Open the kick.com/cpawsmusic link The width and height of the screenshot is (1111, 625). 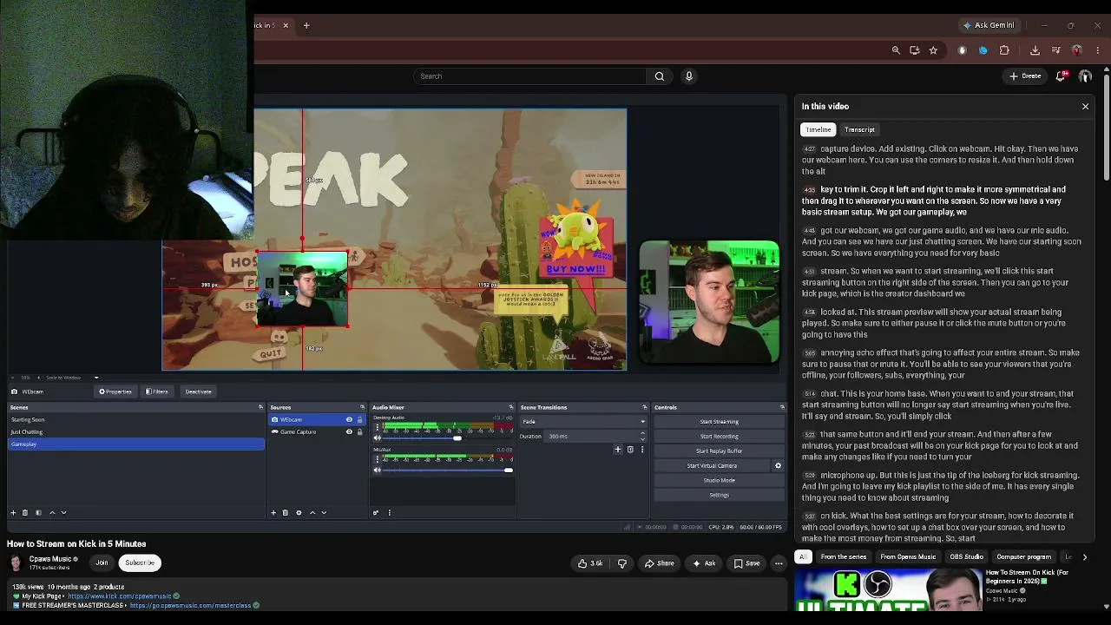[120, 596]
